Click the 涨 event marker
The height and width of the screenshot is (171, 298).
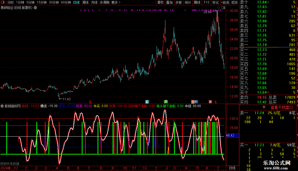point(210,102)
